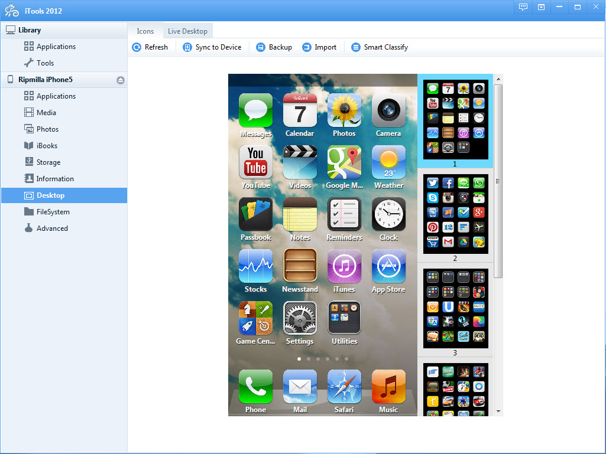Click the scrollbar down arrow

coord(498,411)
